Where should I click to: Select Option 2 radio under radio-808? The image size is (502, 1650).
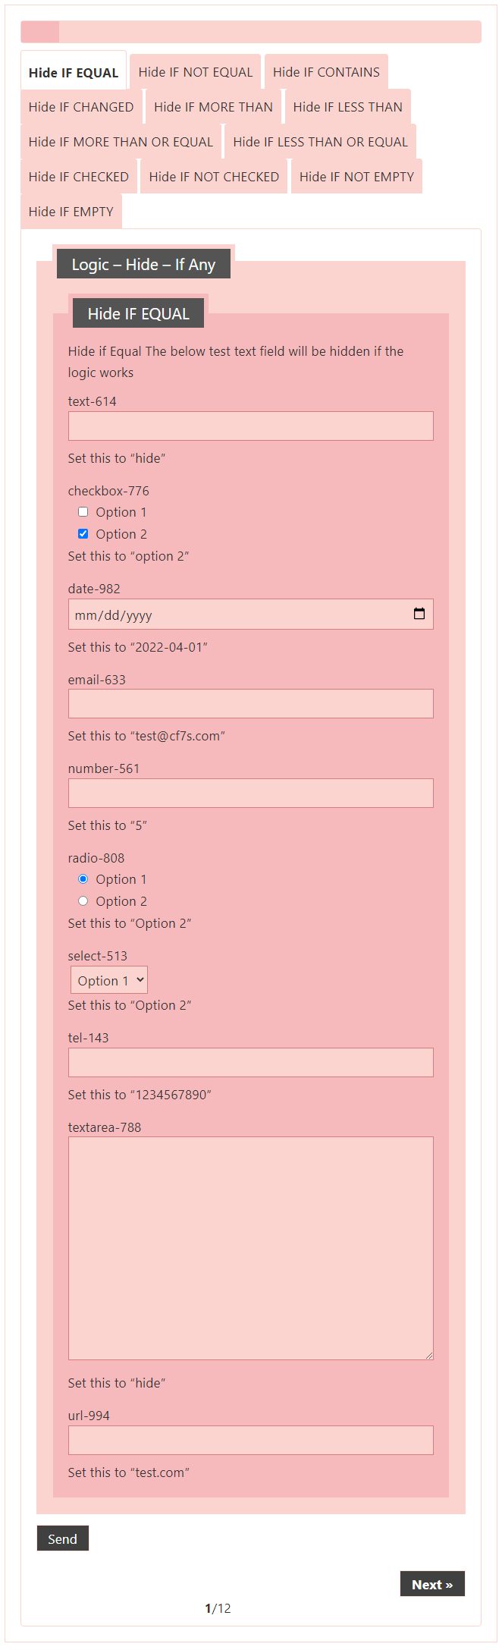pos(83,901)
